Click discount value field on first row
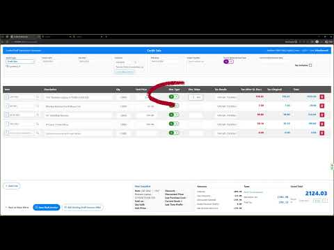The width and height of the screenshot is (334, 250). pyautogui.click(x=196, y=97)
